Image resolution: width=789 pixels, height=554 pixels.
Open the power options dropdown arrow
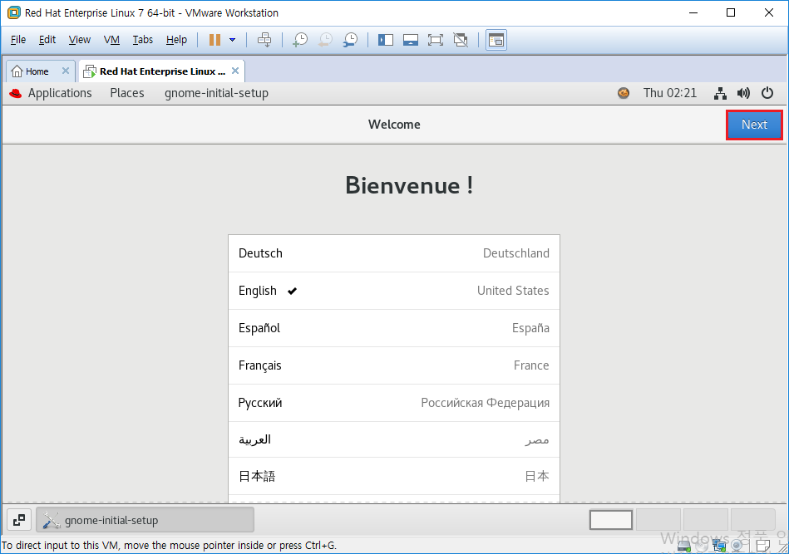233,40
